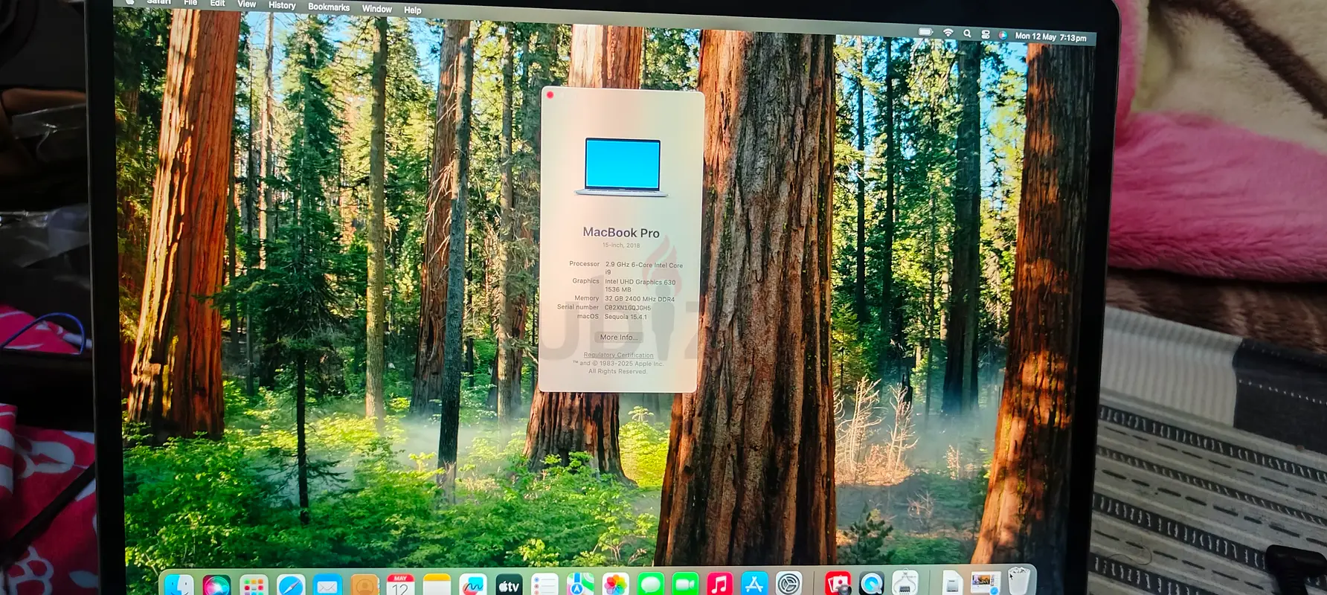Launch Photo Booth from dock
Viewport: 1327px width, 595px height.
pos(838,585)
